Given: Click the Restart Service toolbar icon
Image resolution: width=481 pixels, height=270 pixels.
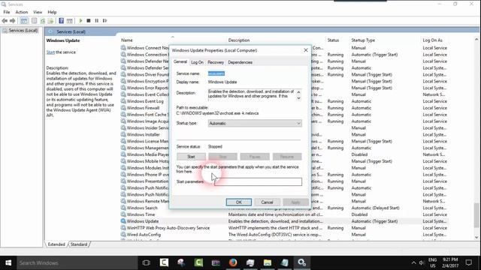Looking at the screenshot, I should [x=104, y=20].
